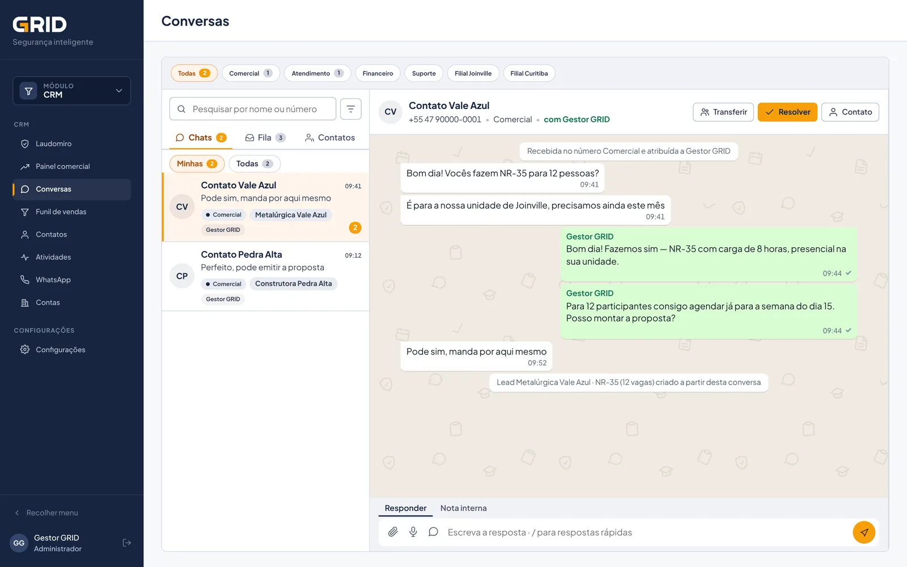Screen dimensions: 907x567
Task: Filter by Filial Joinville chip
Action: (473, 73)
